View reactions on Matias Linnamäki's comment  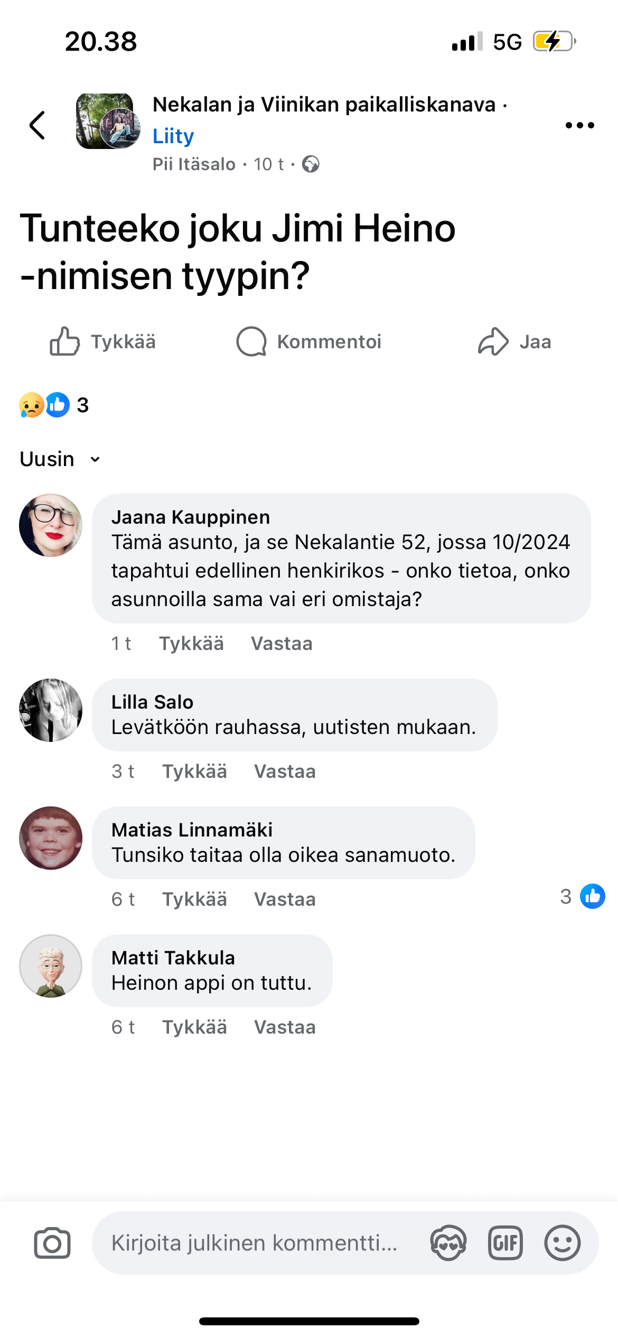click(x=582, y=896)
